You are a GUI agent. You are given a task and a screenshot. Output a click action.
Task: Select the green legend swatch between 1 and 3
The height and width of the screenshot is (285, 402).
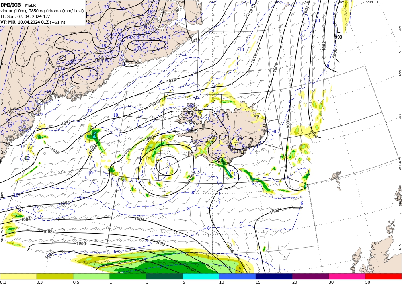coord(128,276)
